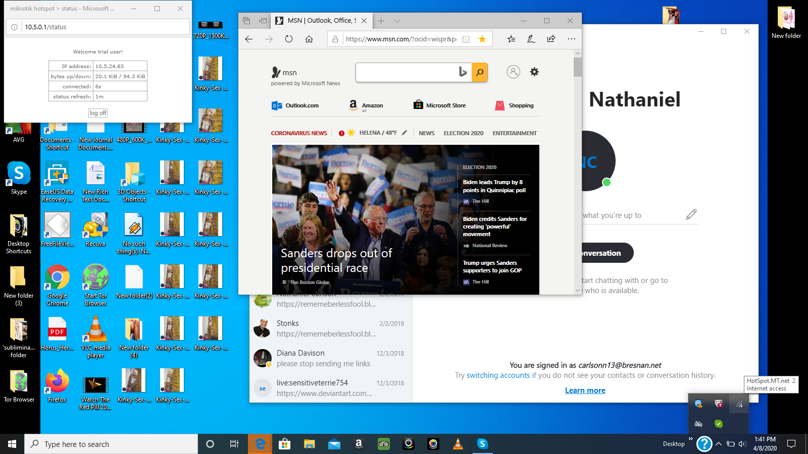Open Diana Davison conversation in Skype
Image resolution: width=808 pixels, height=454 pixels.
click(x=331, y=358)
